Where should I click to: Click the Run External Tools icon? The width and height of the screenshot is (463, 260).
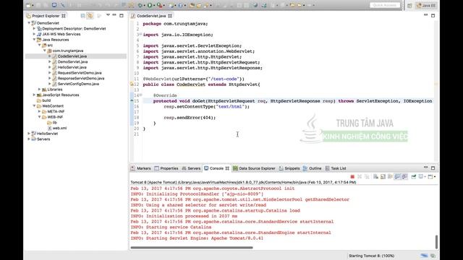pyautogui.click(x=159, y=5)
